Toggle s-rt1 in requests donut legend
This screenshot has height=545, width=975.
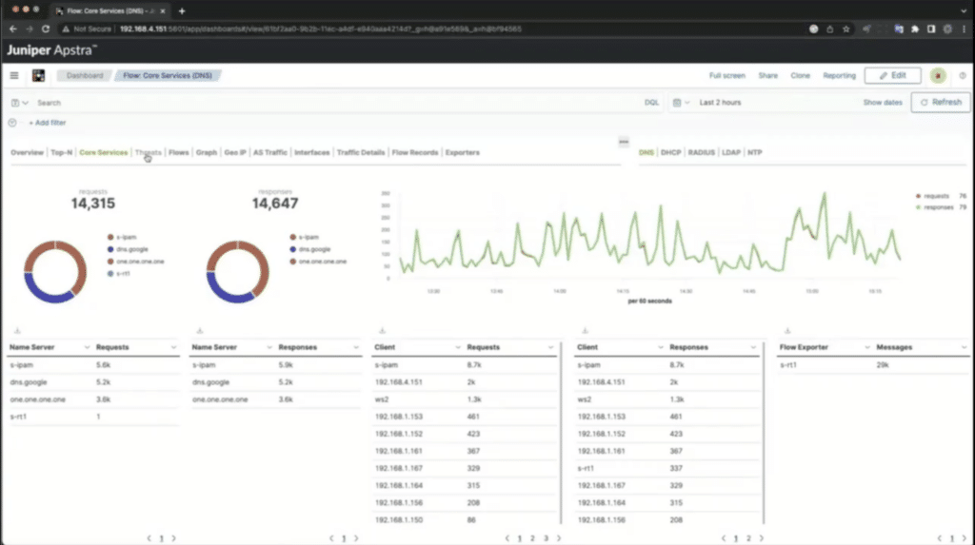(x=119, y=273)
